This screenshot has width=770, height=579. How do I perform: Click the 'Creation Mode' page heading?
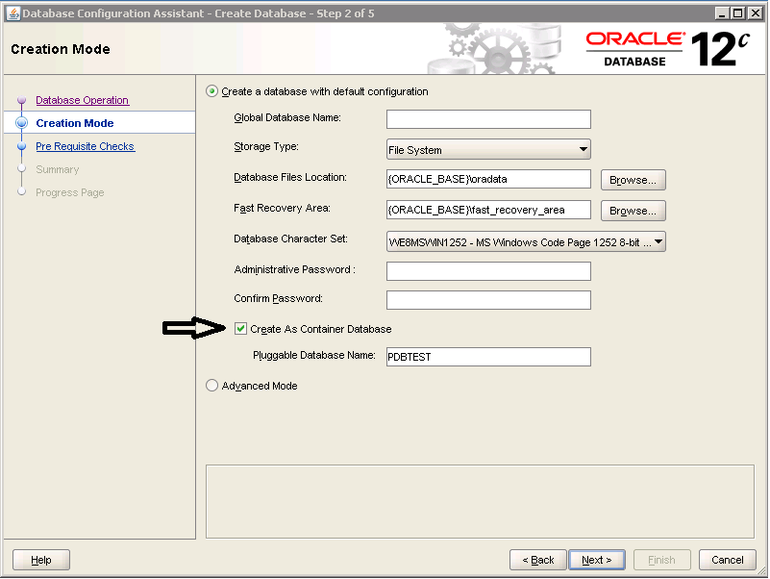point(61,49)
